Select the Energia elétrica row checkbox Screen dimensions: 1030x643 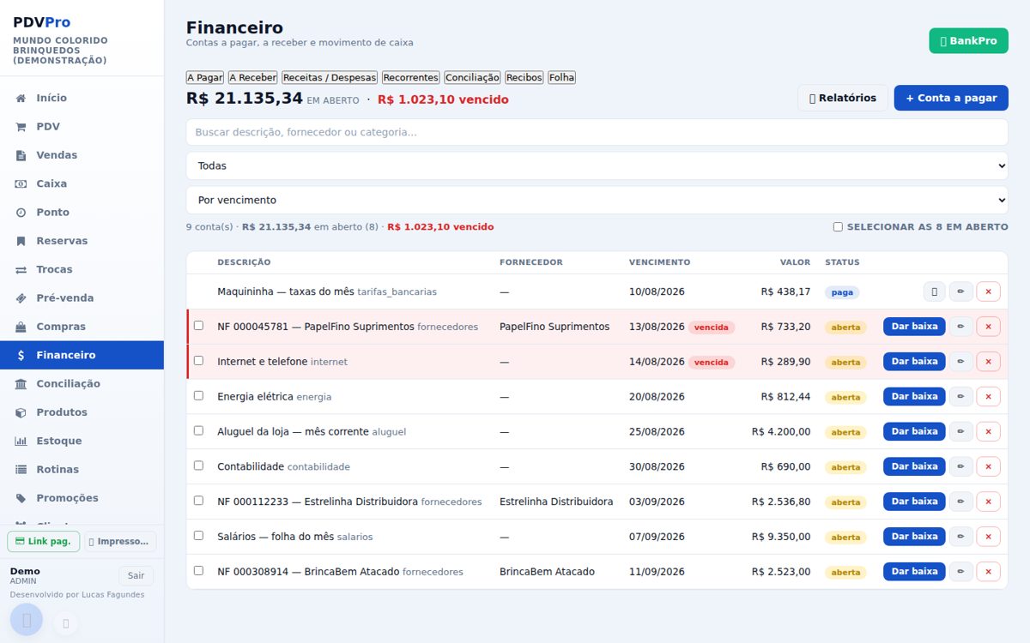pos(198,396)
